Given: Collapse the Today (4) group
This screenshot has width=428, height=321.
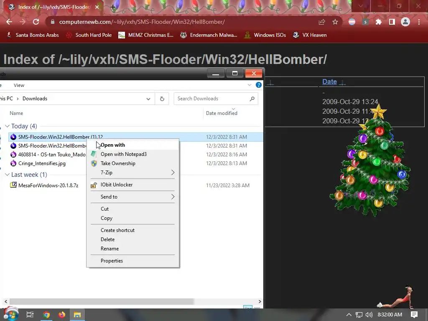Looking at the screenshot, I should click(8, 126).
